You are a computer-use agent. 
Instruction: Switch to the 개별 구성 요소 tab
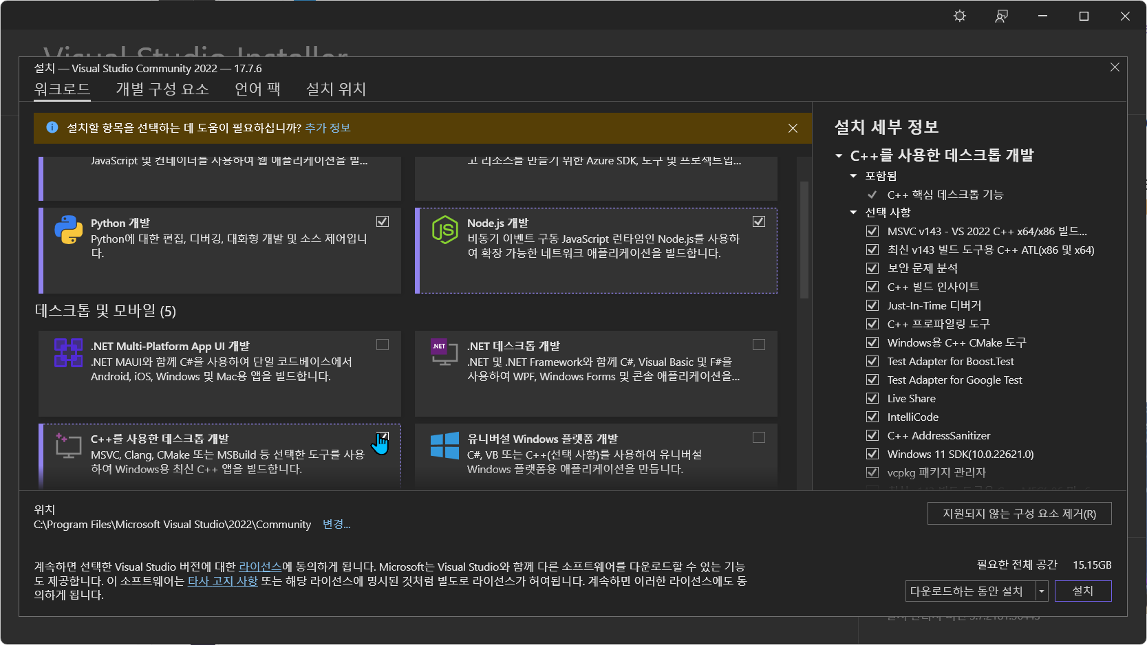[x=162, y=89]
